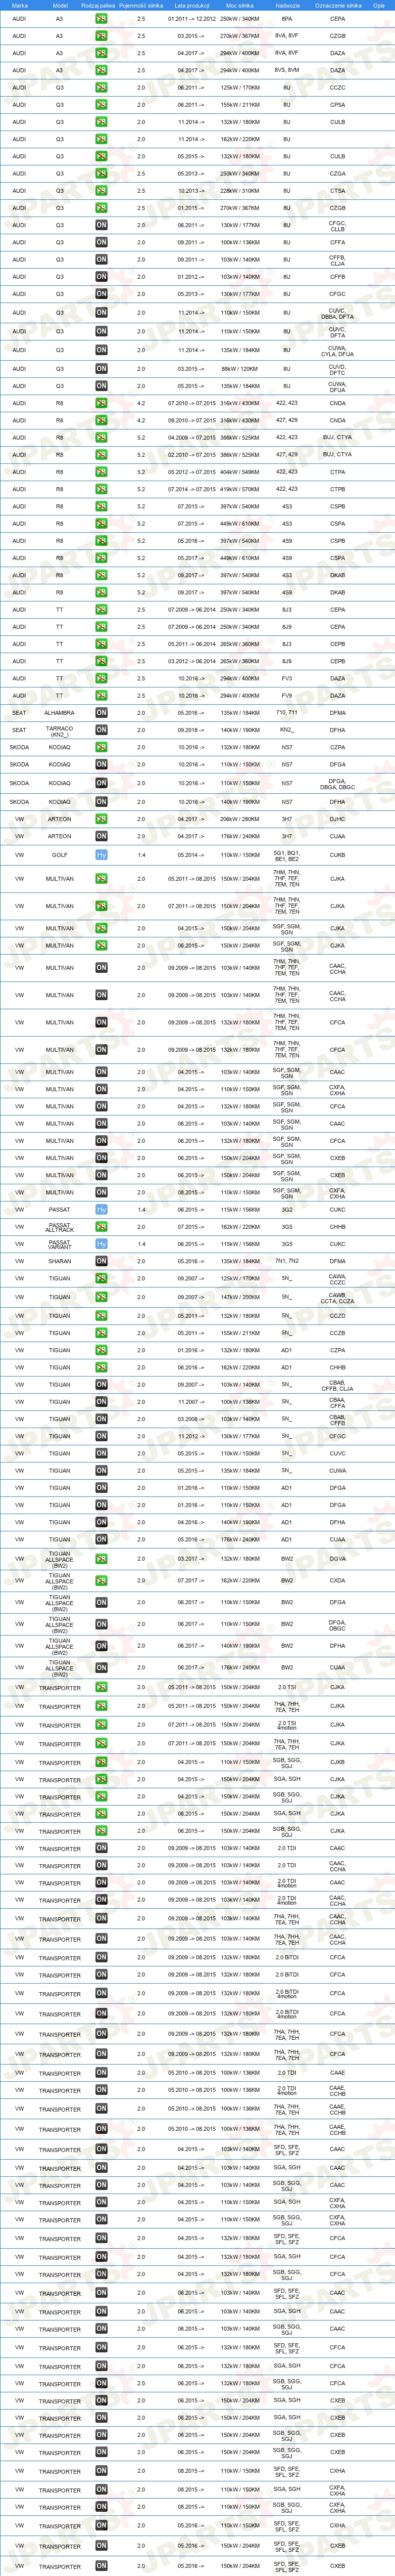Image resolution: width=395 pixels, height=2576 pixels.
Task: Click the ON diesel icon in the VW ARTEON CUAA row
Action: click(102, 836)
